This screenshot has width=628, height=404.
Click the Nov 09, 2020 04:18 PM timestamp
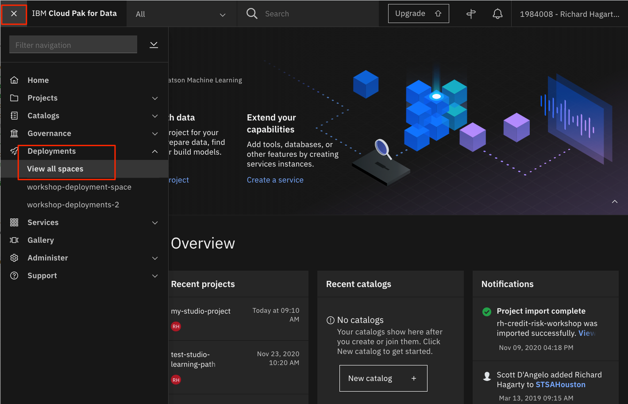(x=536, y=348)
